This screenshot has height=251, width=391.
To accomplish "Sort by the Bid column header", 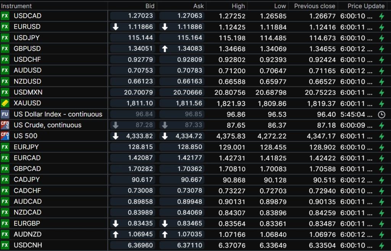I will pyautogui.click(x=150, y=6).
